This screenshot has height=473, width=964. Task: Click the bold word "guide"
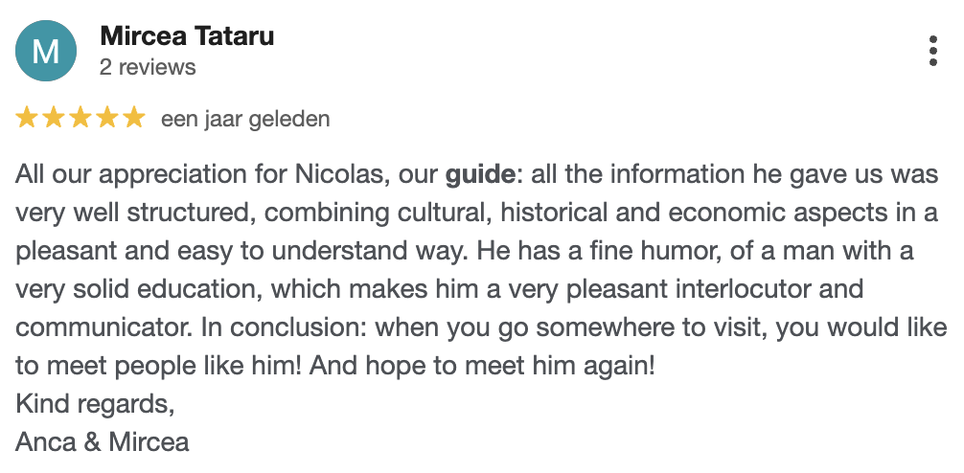(x=480, y=176)
